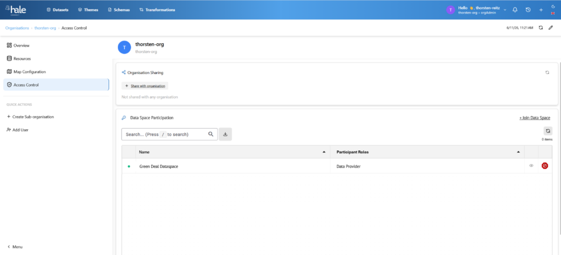Expand the user account dropdown chevron
This screenshot has height=255, width=561.
point(505,10)
